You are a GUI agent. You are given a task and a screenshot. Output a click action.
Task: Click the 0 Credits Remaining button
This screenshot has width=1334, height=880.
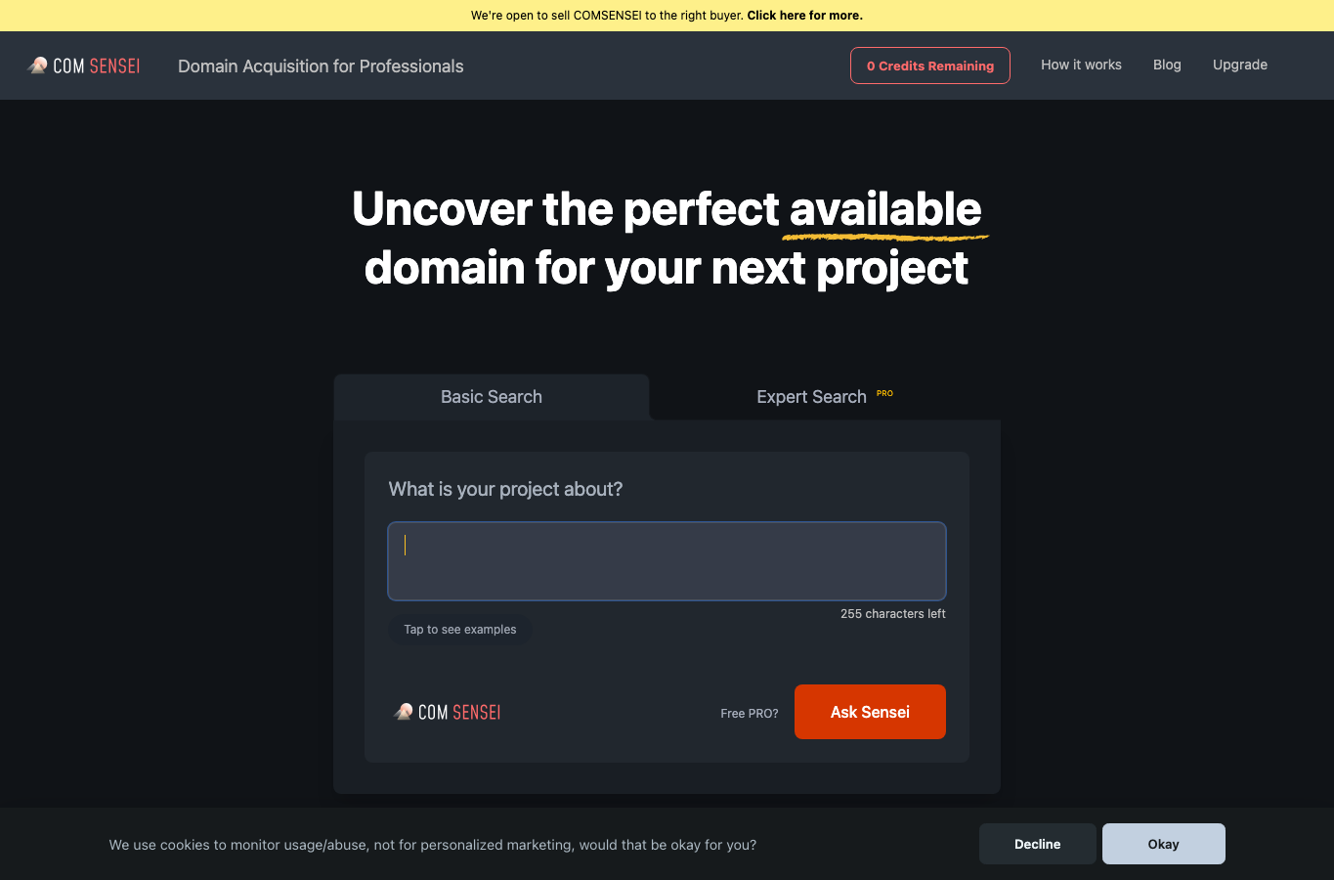(930, 66)
